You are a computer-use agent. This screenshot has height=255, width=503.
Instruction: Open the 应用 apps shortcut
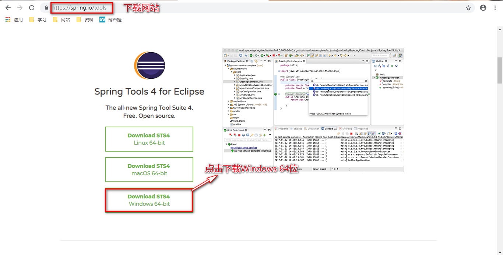[x=14, y=20]
